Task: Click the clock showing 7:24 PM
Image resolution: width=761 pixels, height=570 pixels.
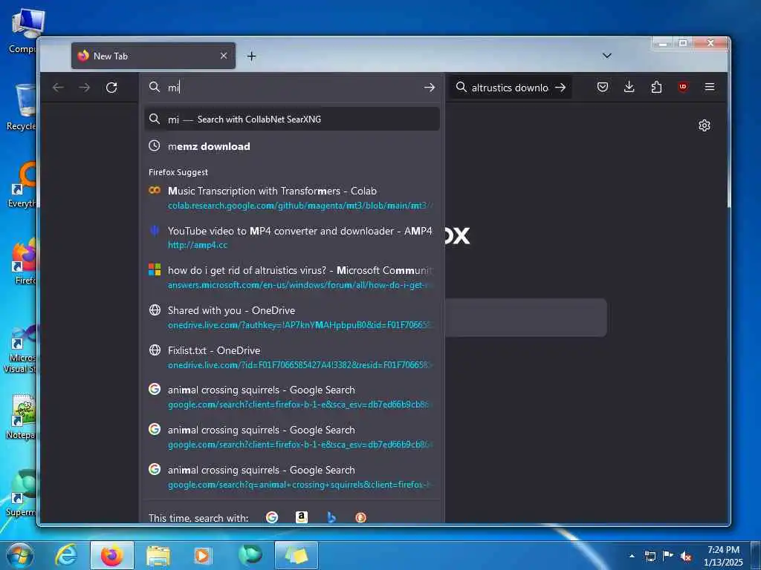Action: [x=723, y=555]
